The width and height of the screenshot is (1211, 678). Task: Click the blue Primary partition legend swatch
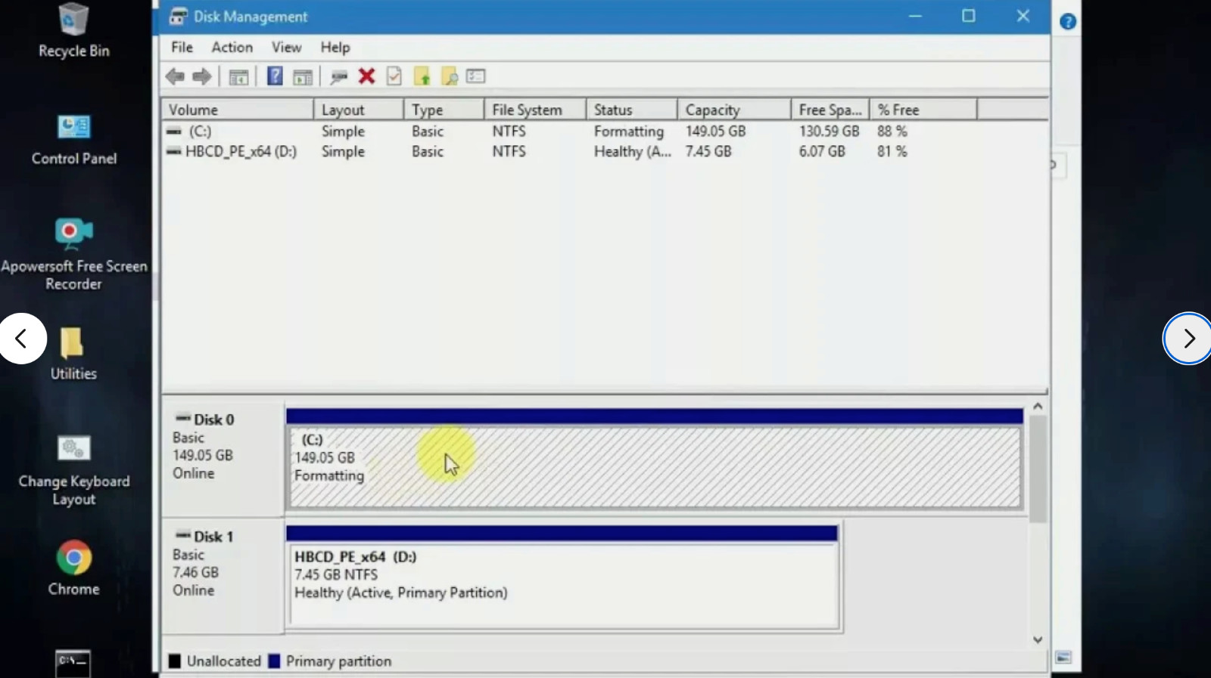pyautogui.click(x=274, y=661)
